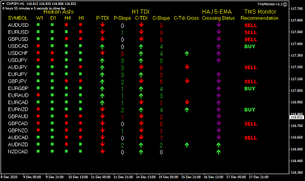The image size is (305, 181).
Task: Click the 15 Dec 21:00 time axis label
Action: coord(191,177)
